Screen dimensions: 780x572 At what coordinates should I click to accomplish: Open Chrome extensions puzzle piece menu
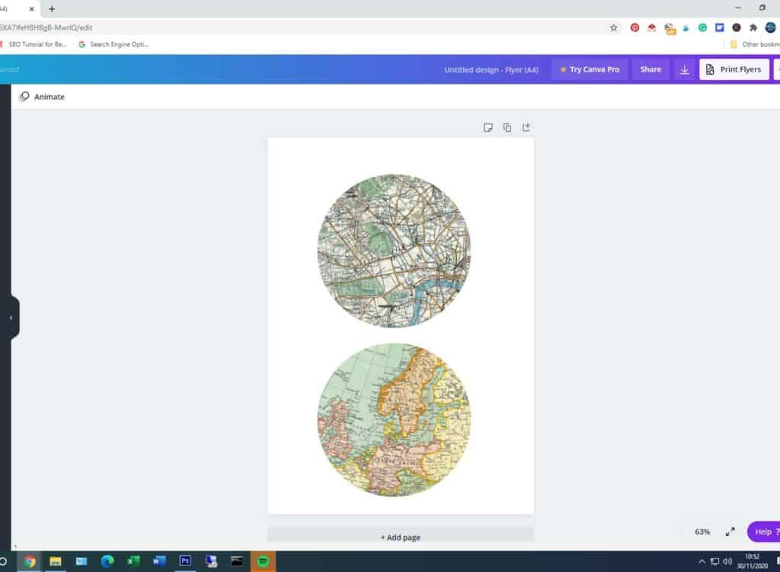753,27
